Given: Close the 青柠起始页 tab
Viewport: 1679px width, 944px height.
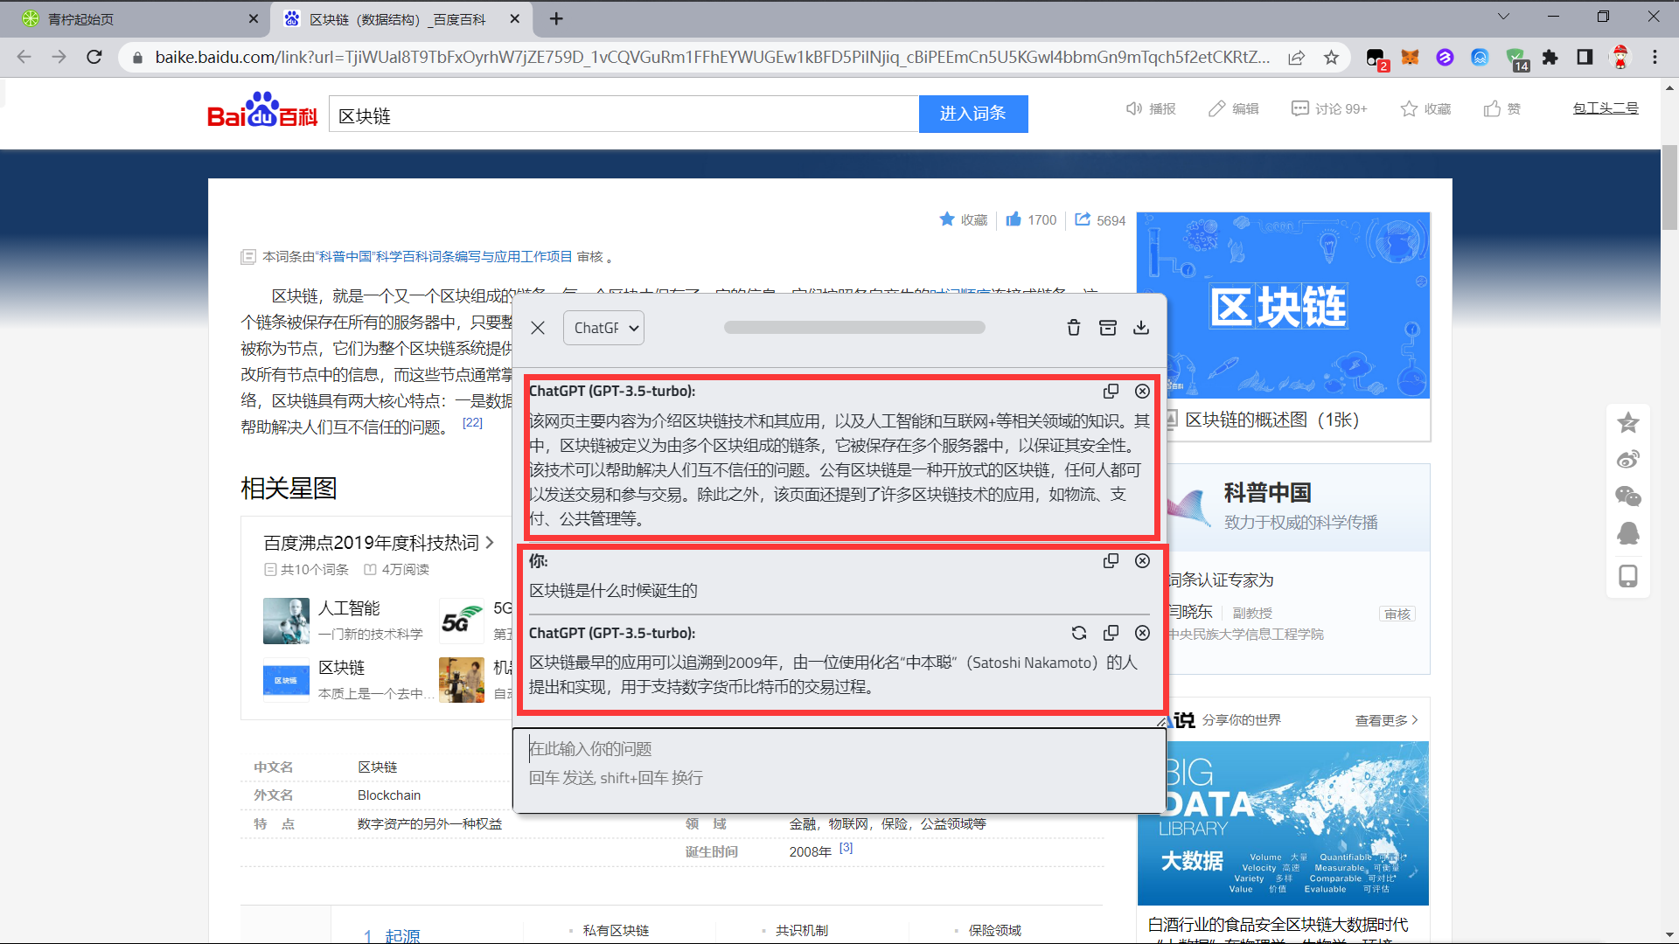Looking at the screenshot, I should [254, 18].
